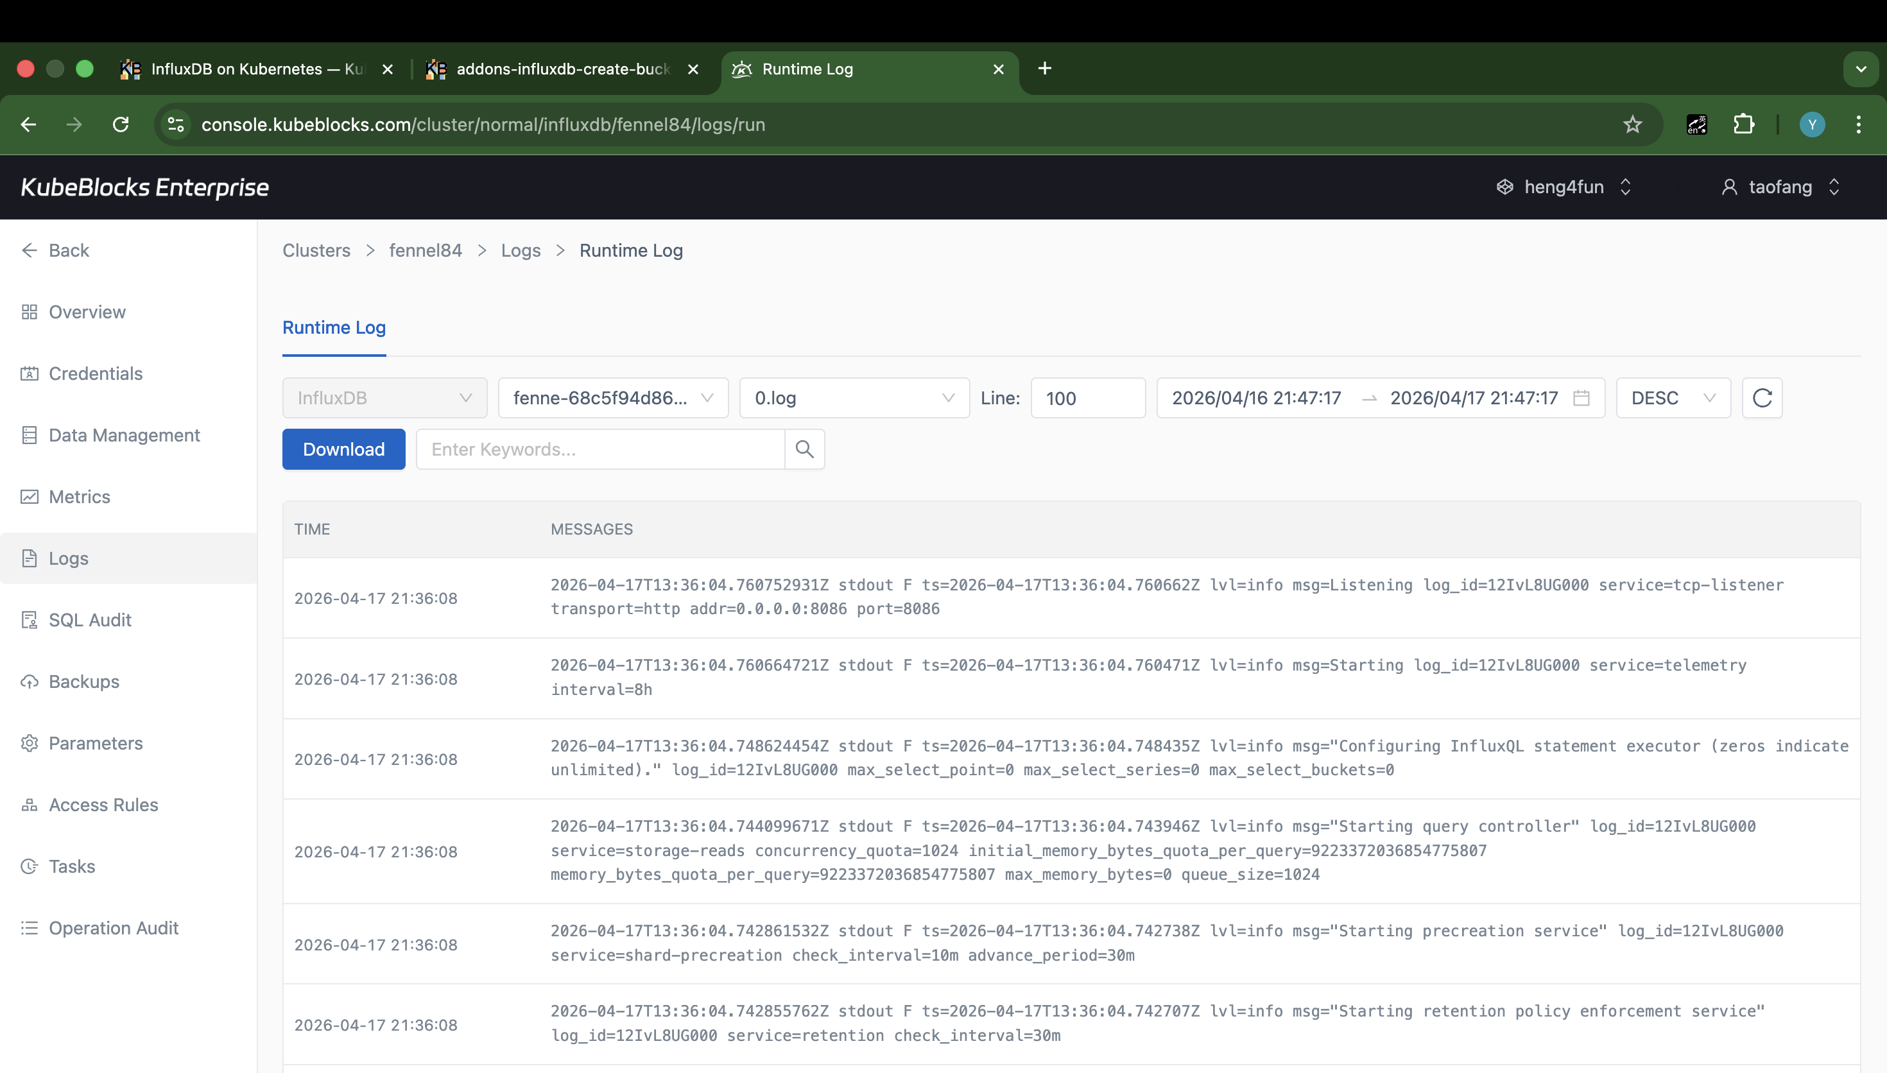1887x1073 pixels.
Task: Click the tcp-listener log message row
Action: [x=1071, y=597]
